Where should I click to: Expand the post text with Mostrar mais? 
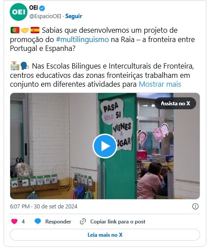(160, 84)
